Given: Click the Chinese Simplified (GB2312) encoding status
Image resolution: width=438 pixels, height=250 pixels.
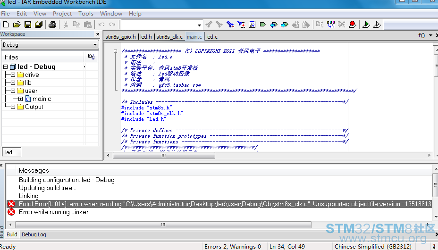Looking at the screenshot, I should pos(373,247).
